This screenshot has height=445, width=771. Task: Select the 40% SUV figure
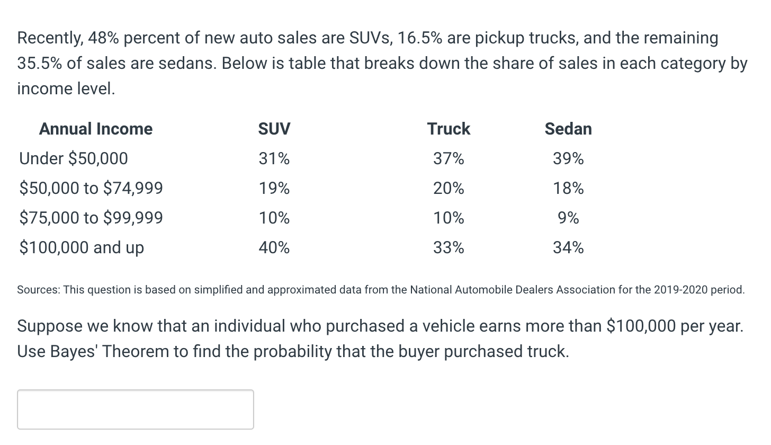coord(274,247)
